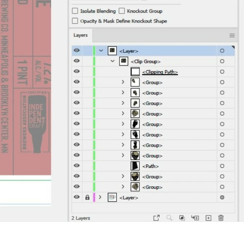Expand the Group directly above Path row

coord(123,155)
